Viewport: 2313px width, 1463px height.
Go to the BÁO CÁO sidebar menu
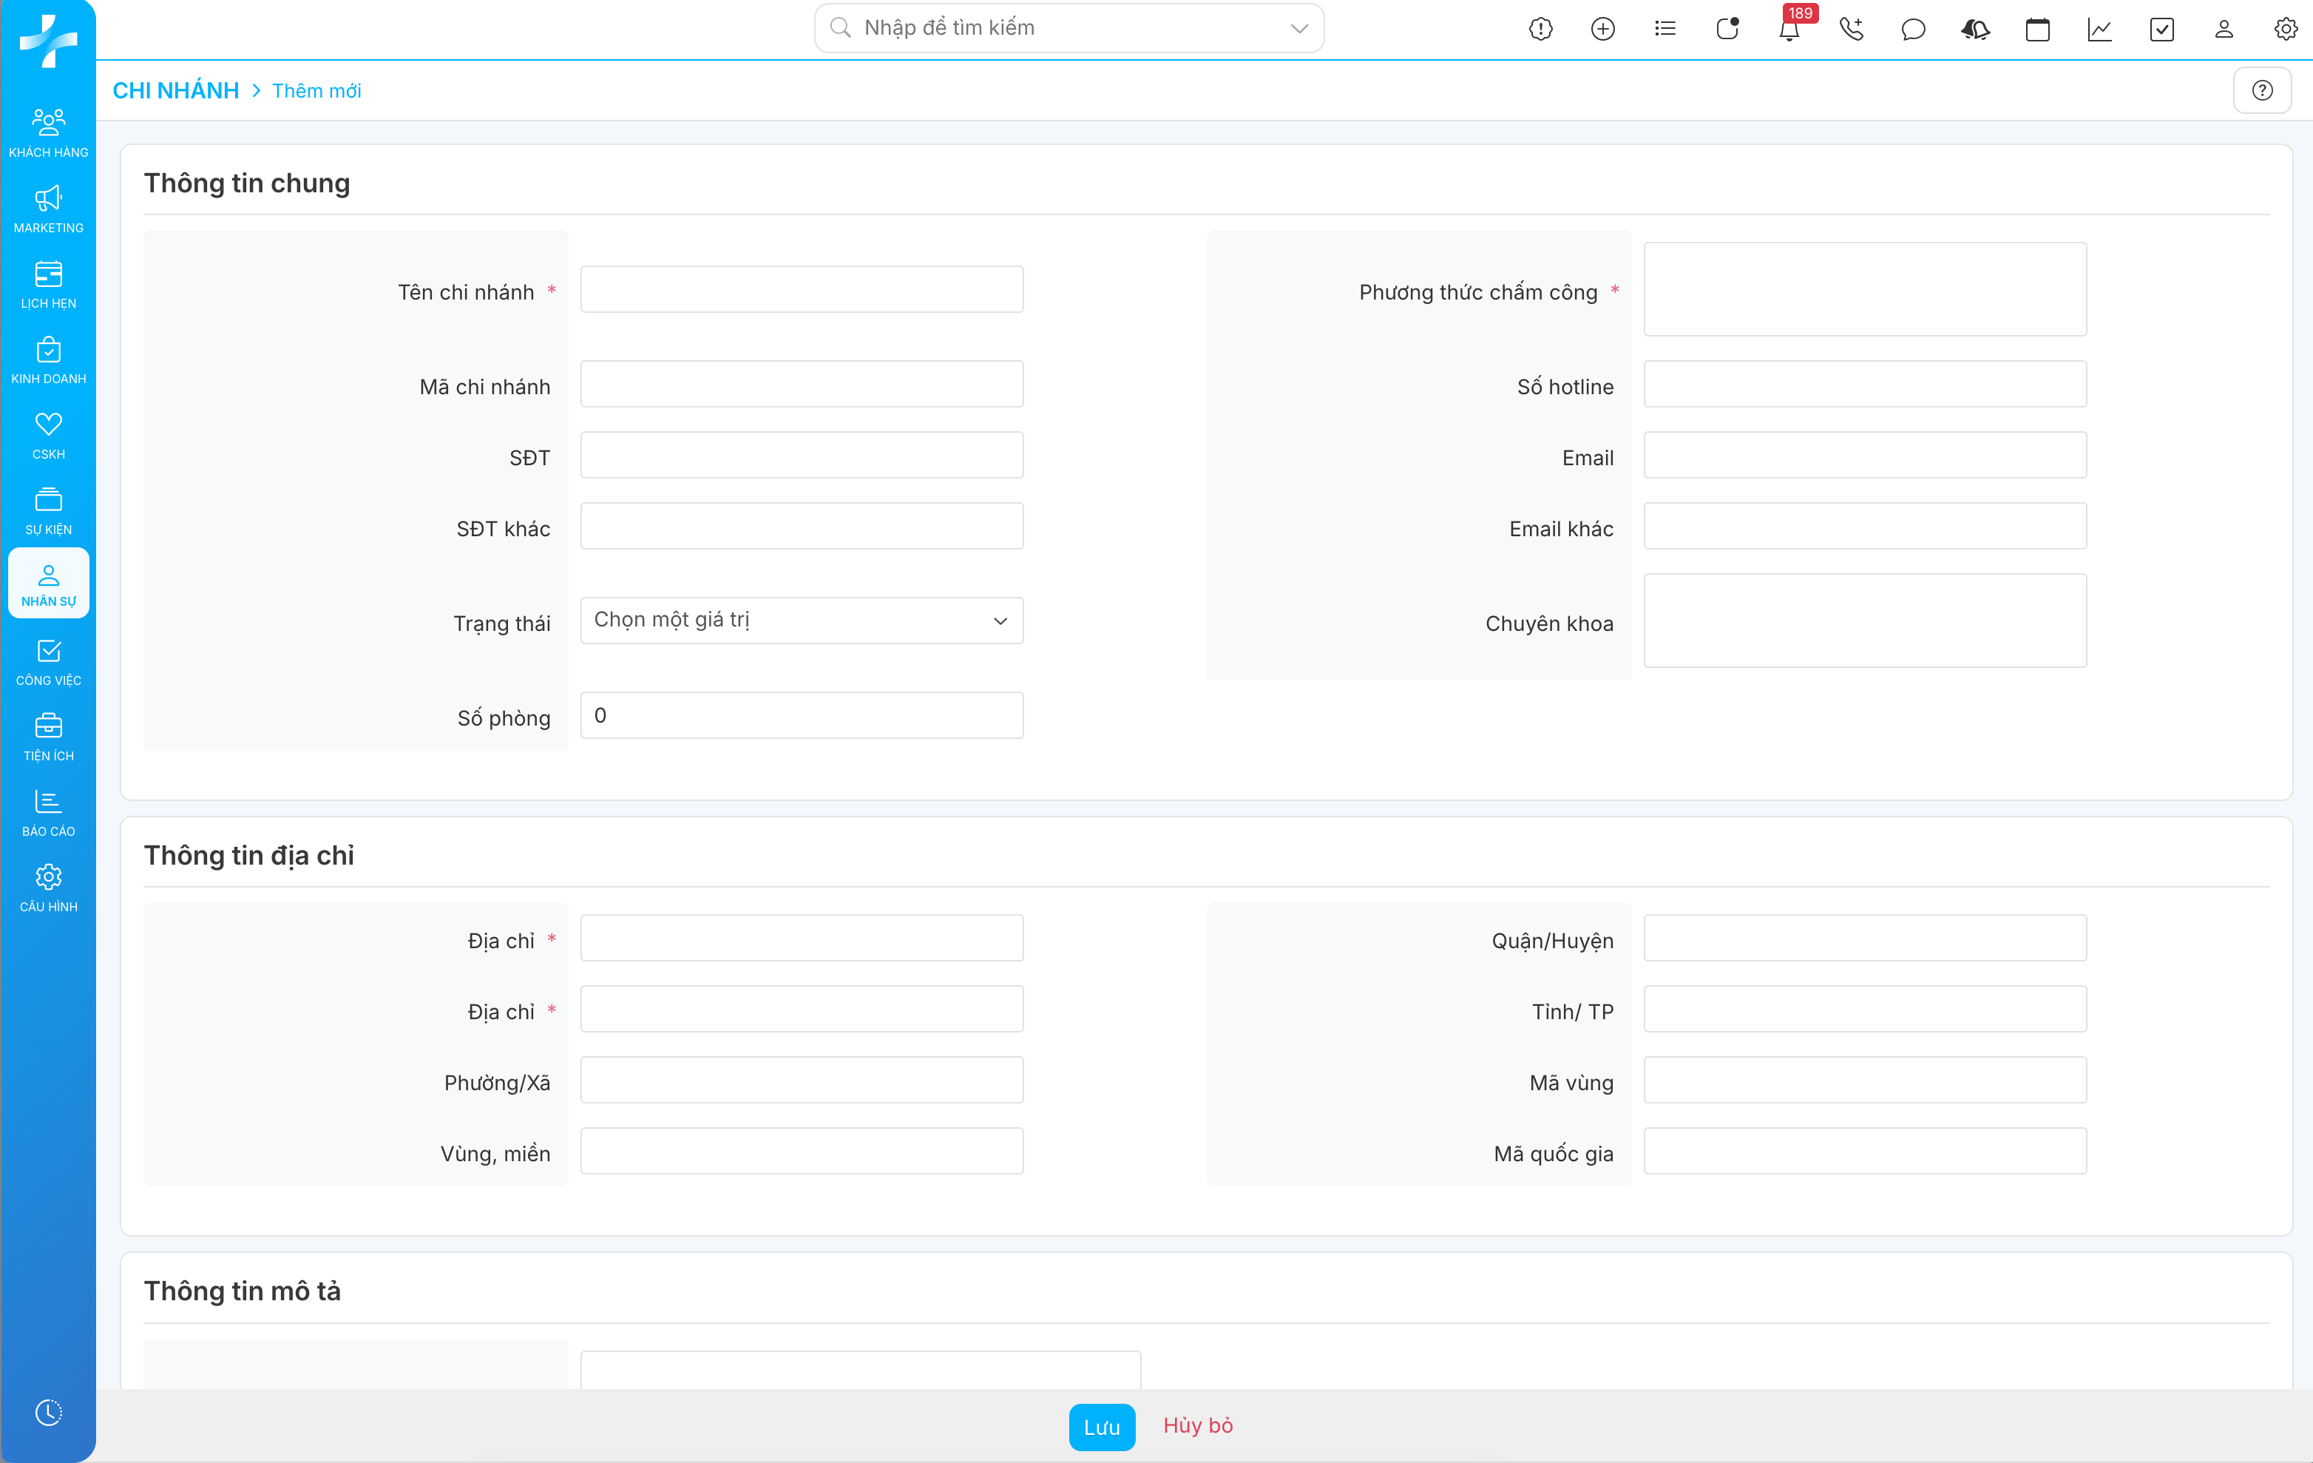[x=48, y=813]
